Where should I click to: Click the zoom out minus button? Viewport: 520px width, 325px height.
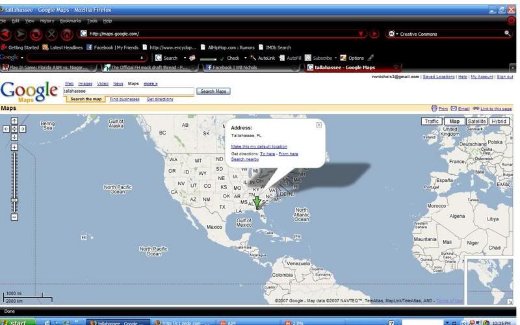[x=14, y=217]
